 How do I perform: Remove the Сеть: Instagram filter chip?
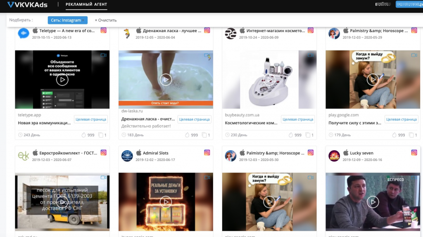pos(83,20)
